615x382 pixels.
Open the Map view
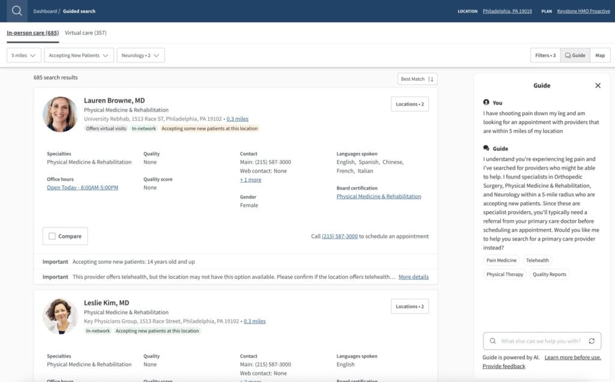[x=600, y=55]
